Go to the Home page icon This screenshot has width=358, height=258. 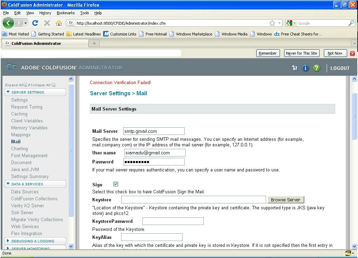[59, 23]
